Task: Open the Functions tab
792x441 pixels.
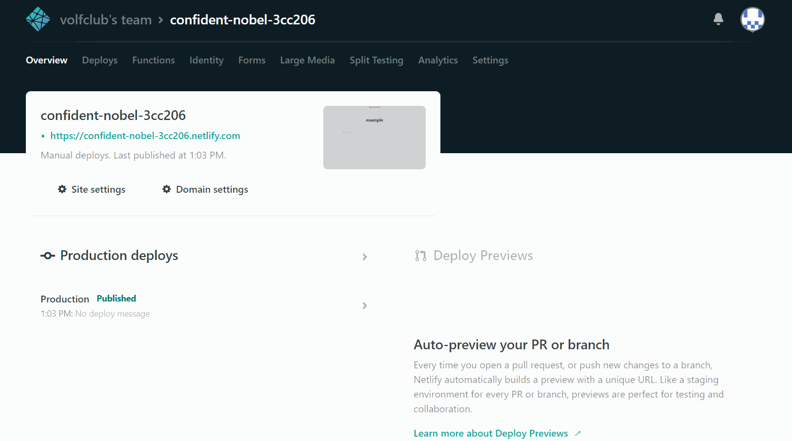Action: click(x=154, y=60)
